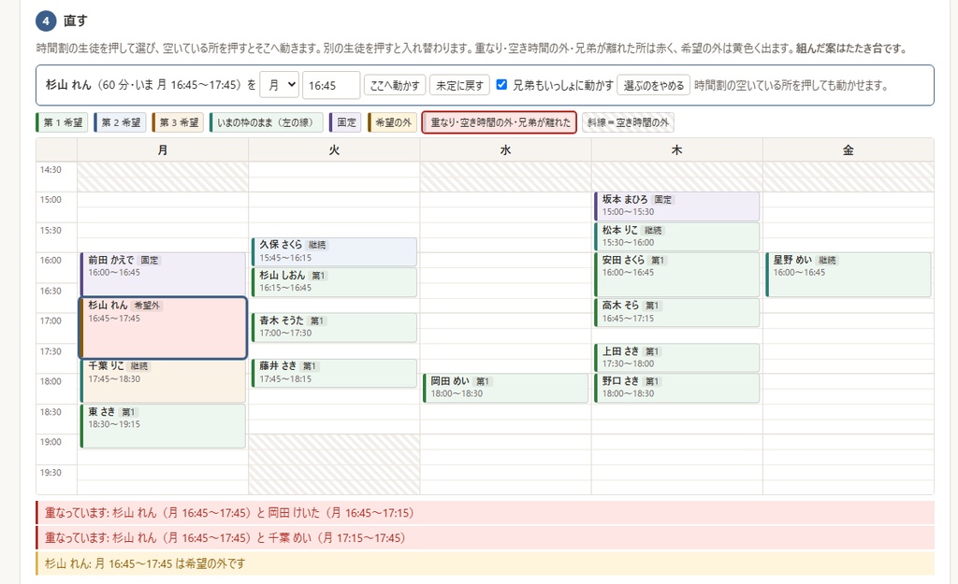Select the 杉山 れん lesson block

click(163, 328)
